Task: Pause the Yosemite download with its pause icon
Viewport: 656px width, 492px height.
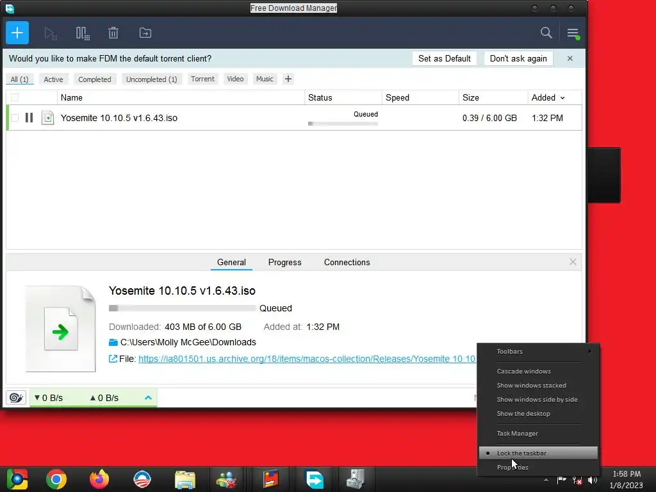Action: [x=29, y=118]
